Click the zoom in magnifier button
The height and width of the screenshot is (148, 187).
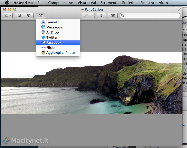coord(29,15)
